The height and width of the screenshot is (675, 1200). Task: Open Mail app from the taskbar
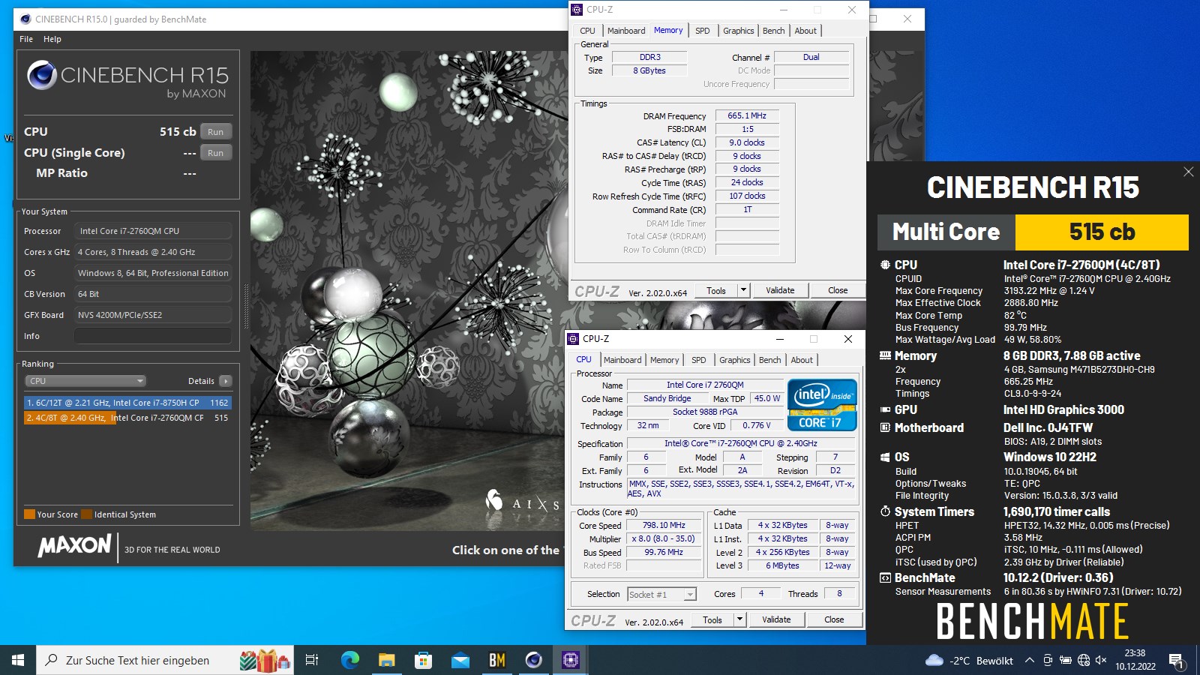pyautogui.click(x=460, y=660)
